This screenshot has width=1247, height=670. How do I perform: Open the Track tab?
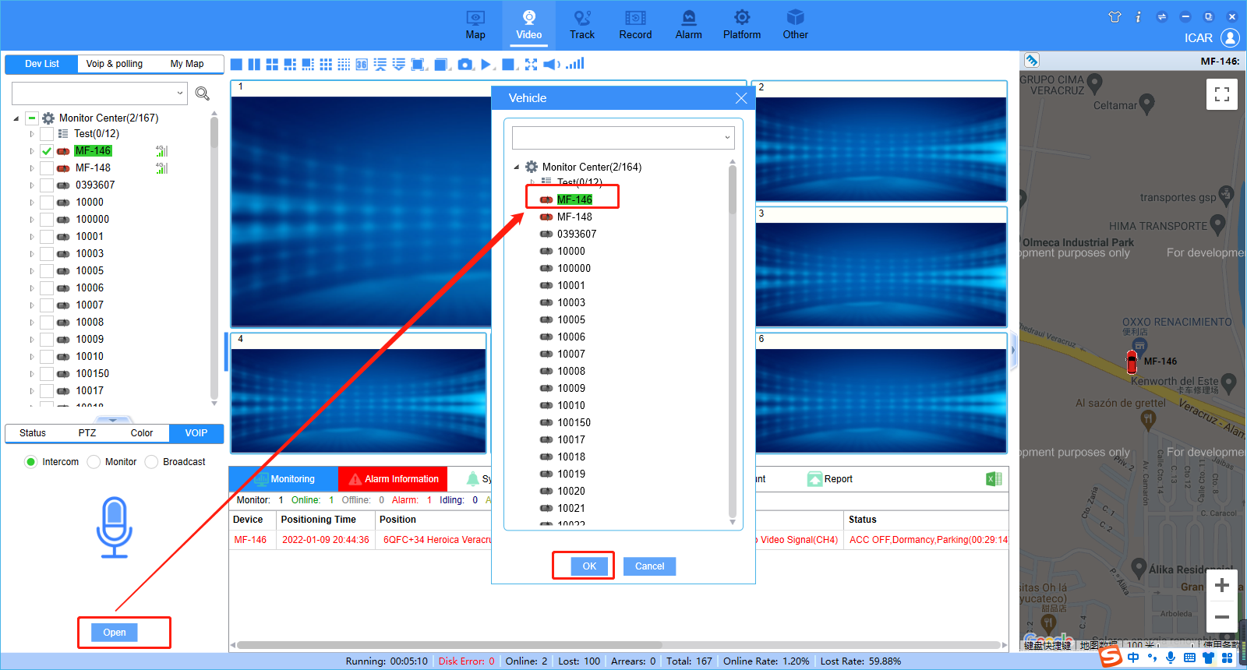pyautogui.click(x=581, y=25)
